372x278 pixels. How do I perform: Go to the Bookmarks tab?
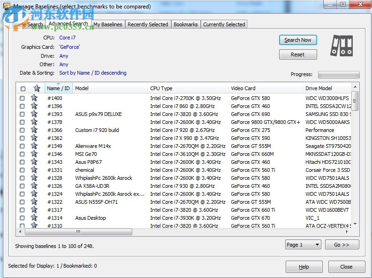point(185,24)
